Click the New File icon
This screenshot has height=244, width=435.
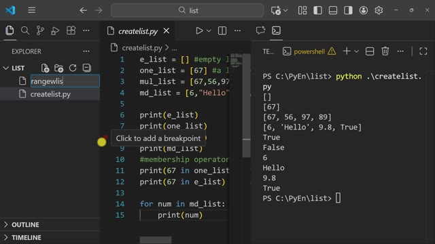click(x=45, y=68)
